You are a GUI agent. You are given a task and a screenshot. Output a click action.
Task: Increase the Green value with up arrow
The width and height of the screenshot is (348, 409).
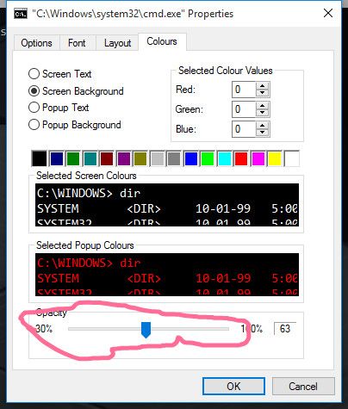[262, 106]
